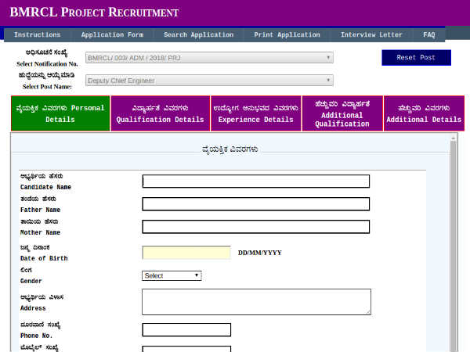Viewport: 470px width, 352px height.
Task: Open the Instructions menu item
Action: [37, 34]
